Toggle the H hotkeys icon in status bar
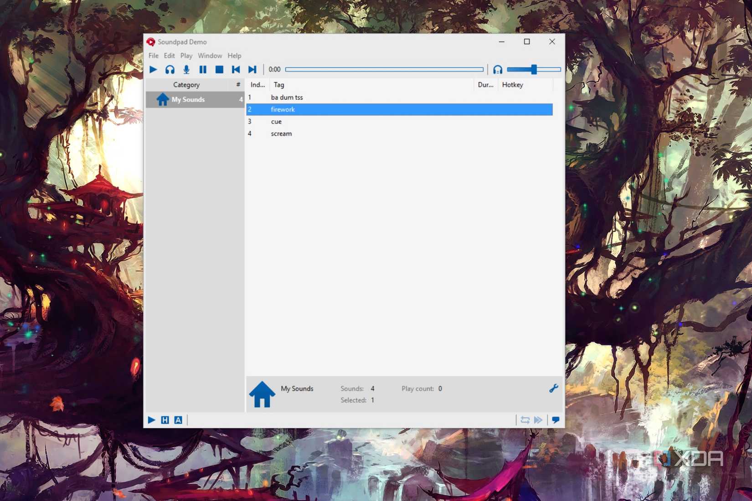This screenshot has height=501, width=752. pyautogui.click(x=165, y=420)
